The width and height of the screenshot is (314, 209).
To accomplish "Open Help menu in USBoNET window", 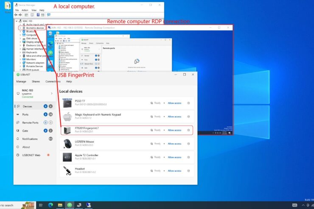I will point(69,81).
